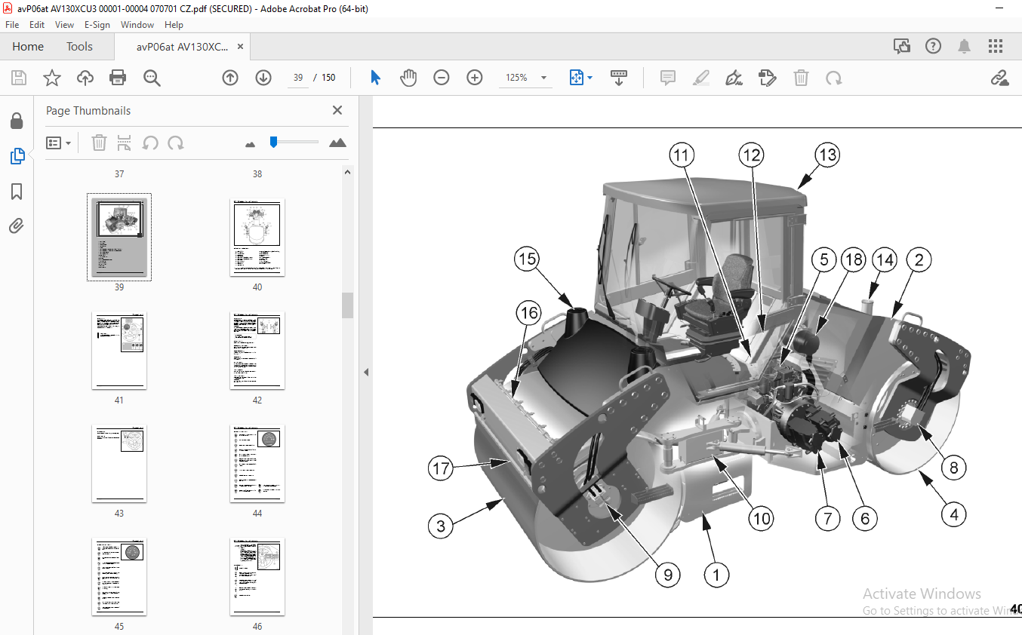Open the View menu
1022x635 pixels.
(65, 25)
